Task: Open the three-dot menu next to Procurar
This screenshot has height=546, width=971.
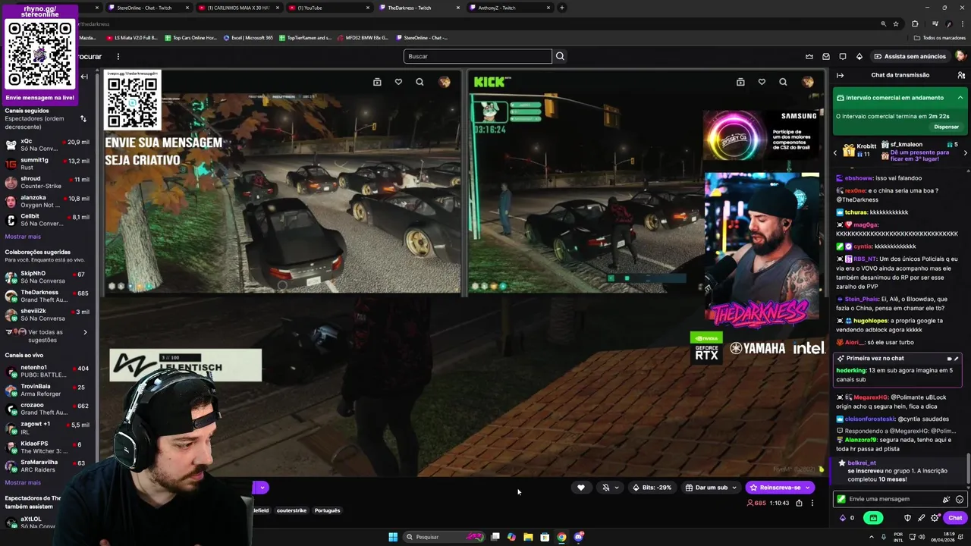Action: pyautogui.click(x=118, y=56)
